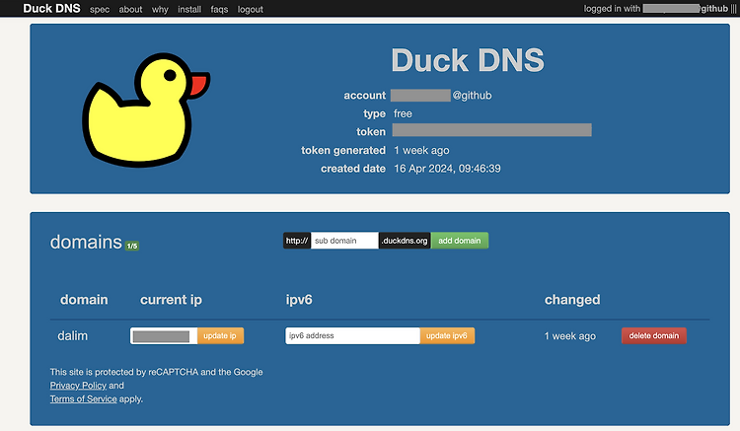
Task: Click the add domain button
Action: (x=459, y=241)
